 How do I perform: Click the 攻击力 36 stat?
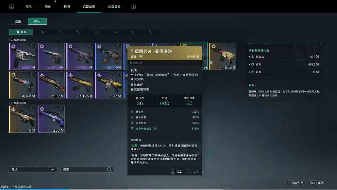click(140, 101)
